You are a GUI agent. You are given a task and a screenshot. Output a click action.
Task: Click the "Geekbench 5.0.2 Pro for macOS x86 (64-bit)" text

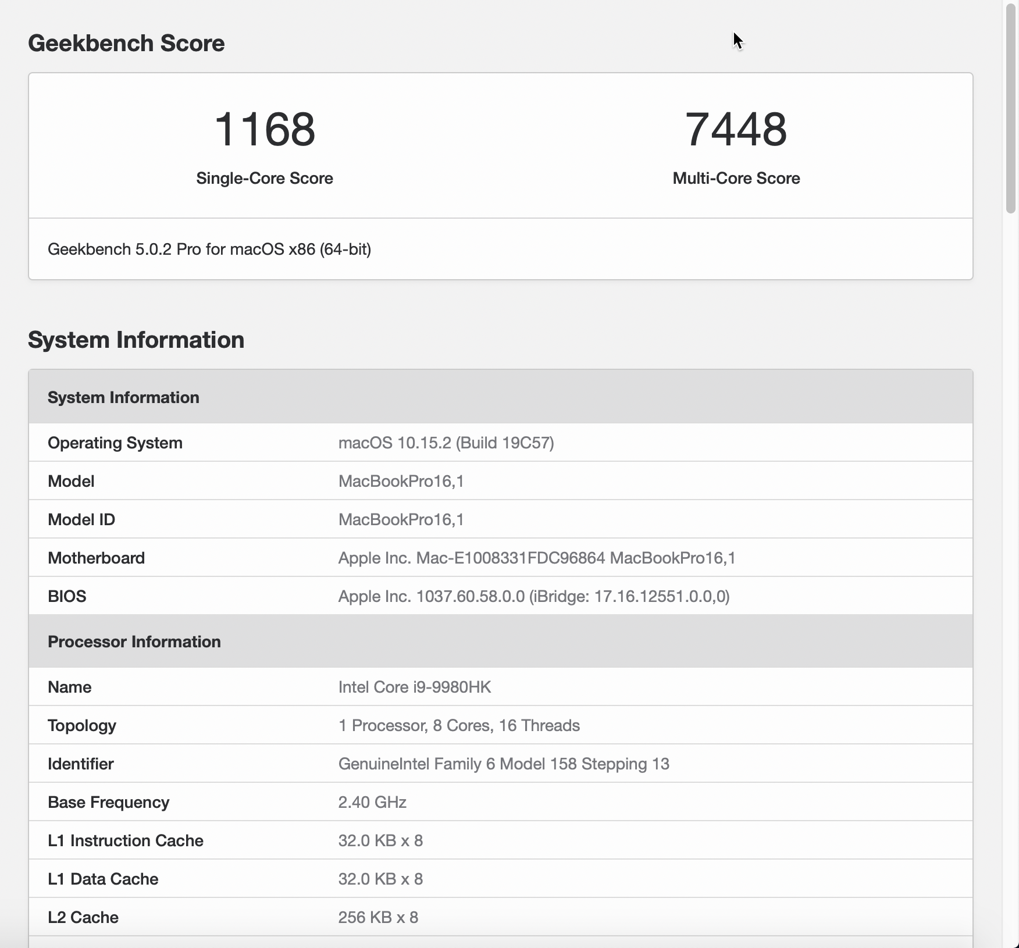pos(209,250)
